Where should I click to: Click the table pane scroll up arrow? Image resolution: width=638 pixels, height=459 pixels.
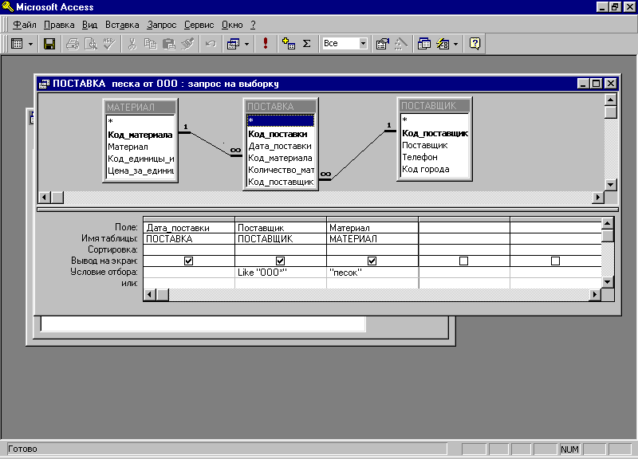tap(610, 100)
